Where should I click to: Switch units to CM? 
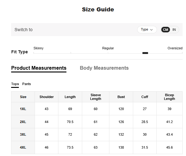coord(166,30)
